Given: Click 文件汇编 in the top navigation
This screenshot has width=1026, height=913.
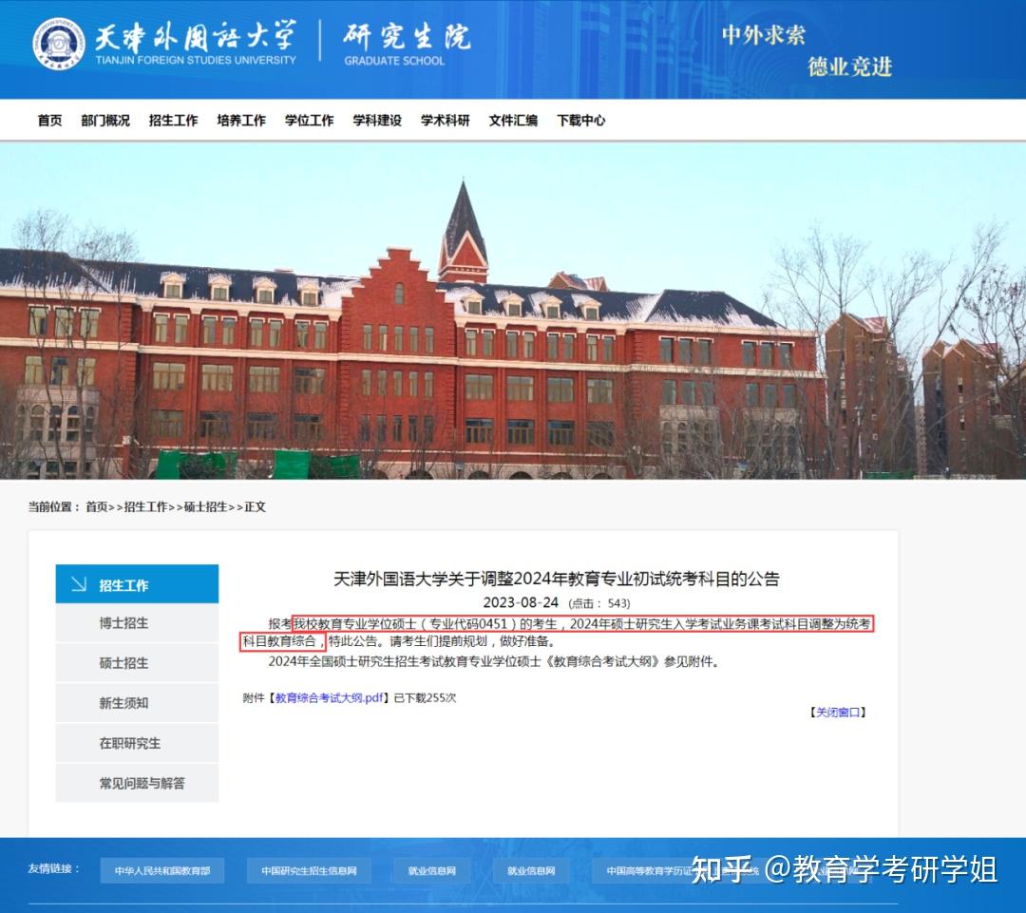Looking at the screenshot, I should pos(511,122).
